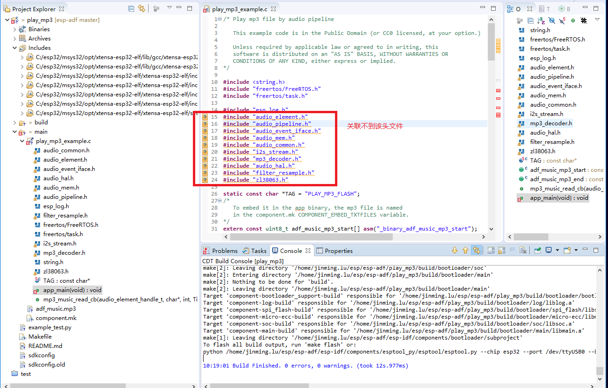608x388 pixels.
Task: Collapse the Includes node
Action: [x=14, y=48]
